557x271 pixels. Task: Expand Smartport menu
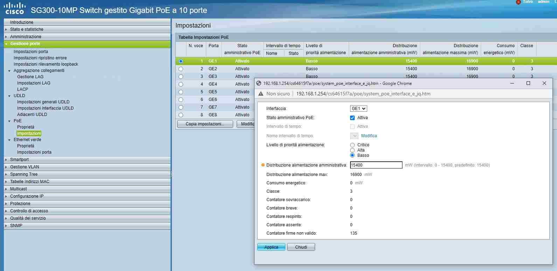point(87,160)
